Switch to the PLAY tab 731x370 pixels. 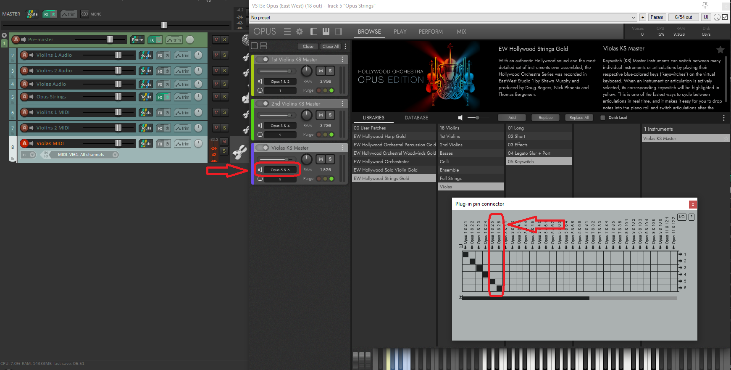click(400, 32)
